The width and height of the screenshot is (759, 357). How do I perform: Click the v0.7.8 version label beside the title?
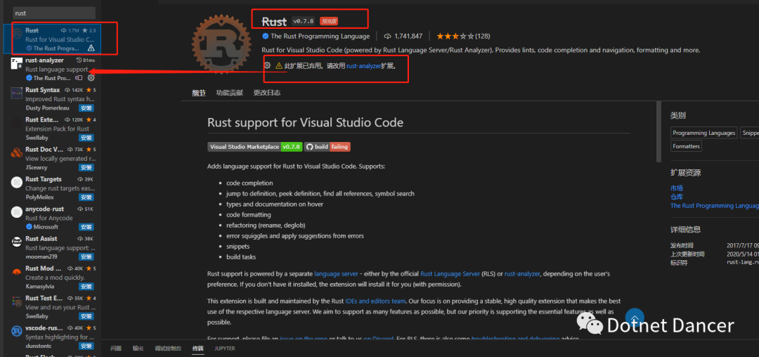(x=304, y=21)
